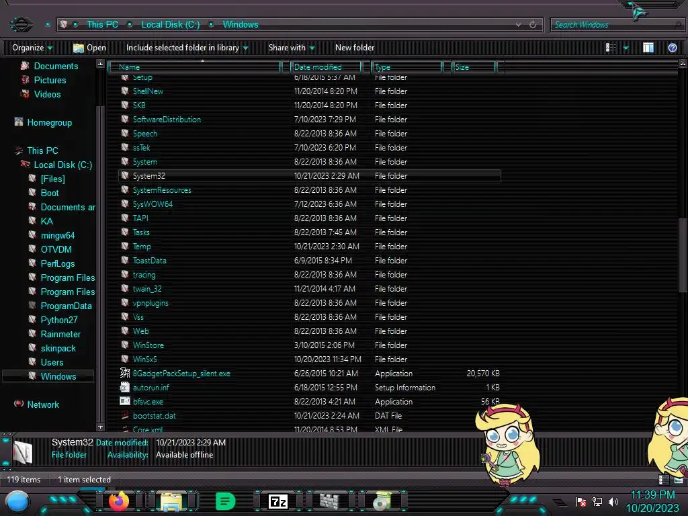This screenshot has height=516, width=688.
Task: Select Local Disk (C:) in navigation tree
Action: [62, 165]
